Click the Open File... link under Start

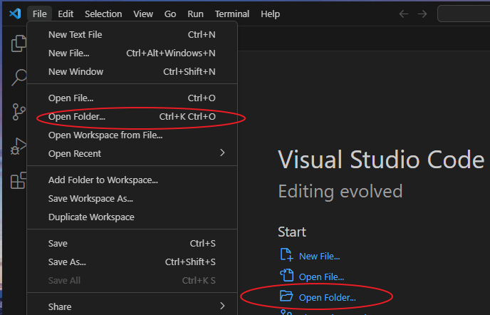click(321, 276)
